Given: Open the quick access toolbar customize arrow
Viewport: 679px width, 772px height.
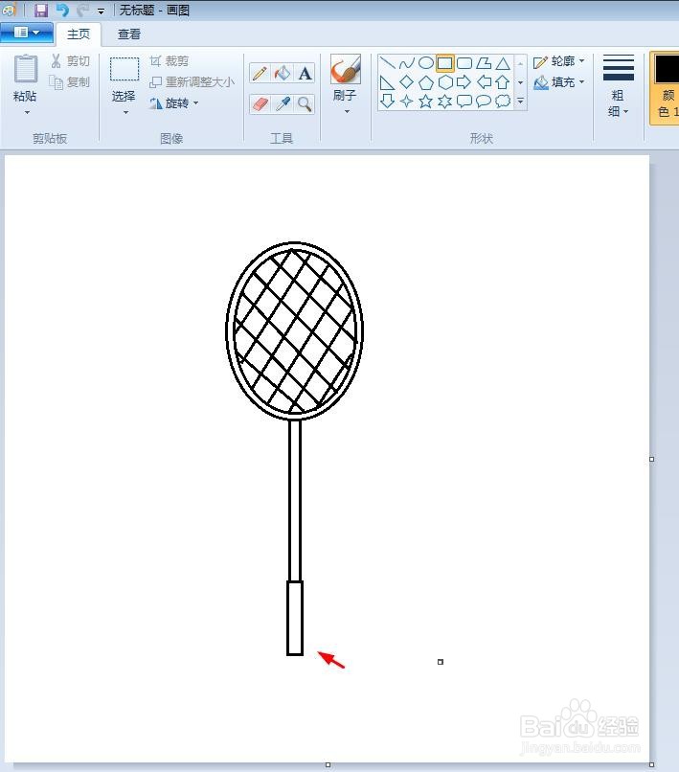Looking at the screenshot, I should [x=101, y=11].
